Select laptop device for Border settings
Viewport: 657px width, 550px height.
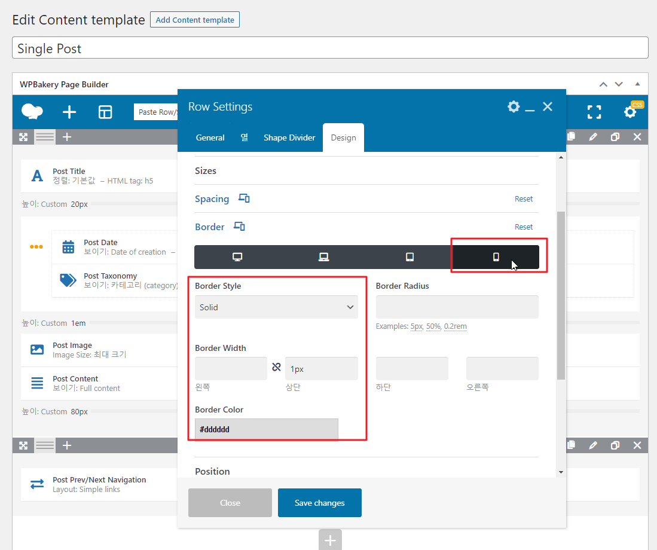point(323,257)
